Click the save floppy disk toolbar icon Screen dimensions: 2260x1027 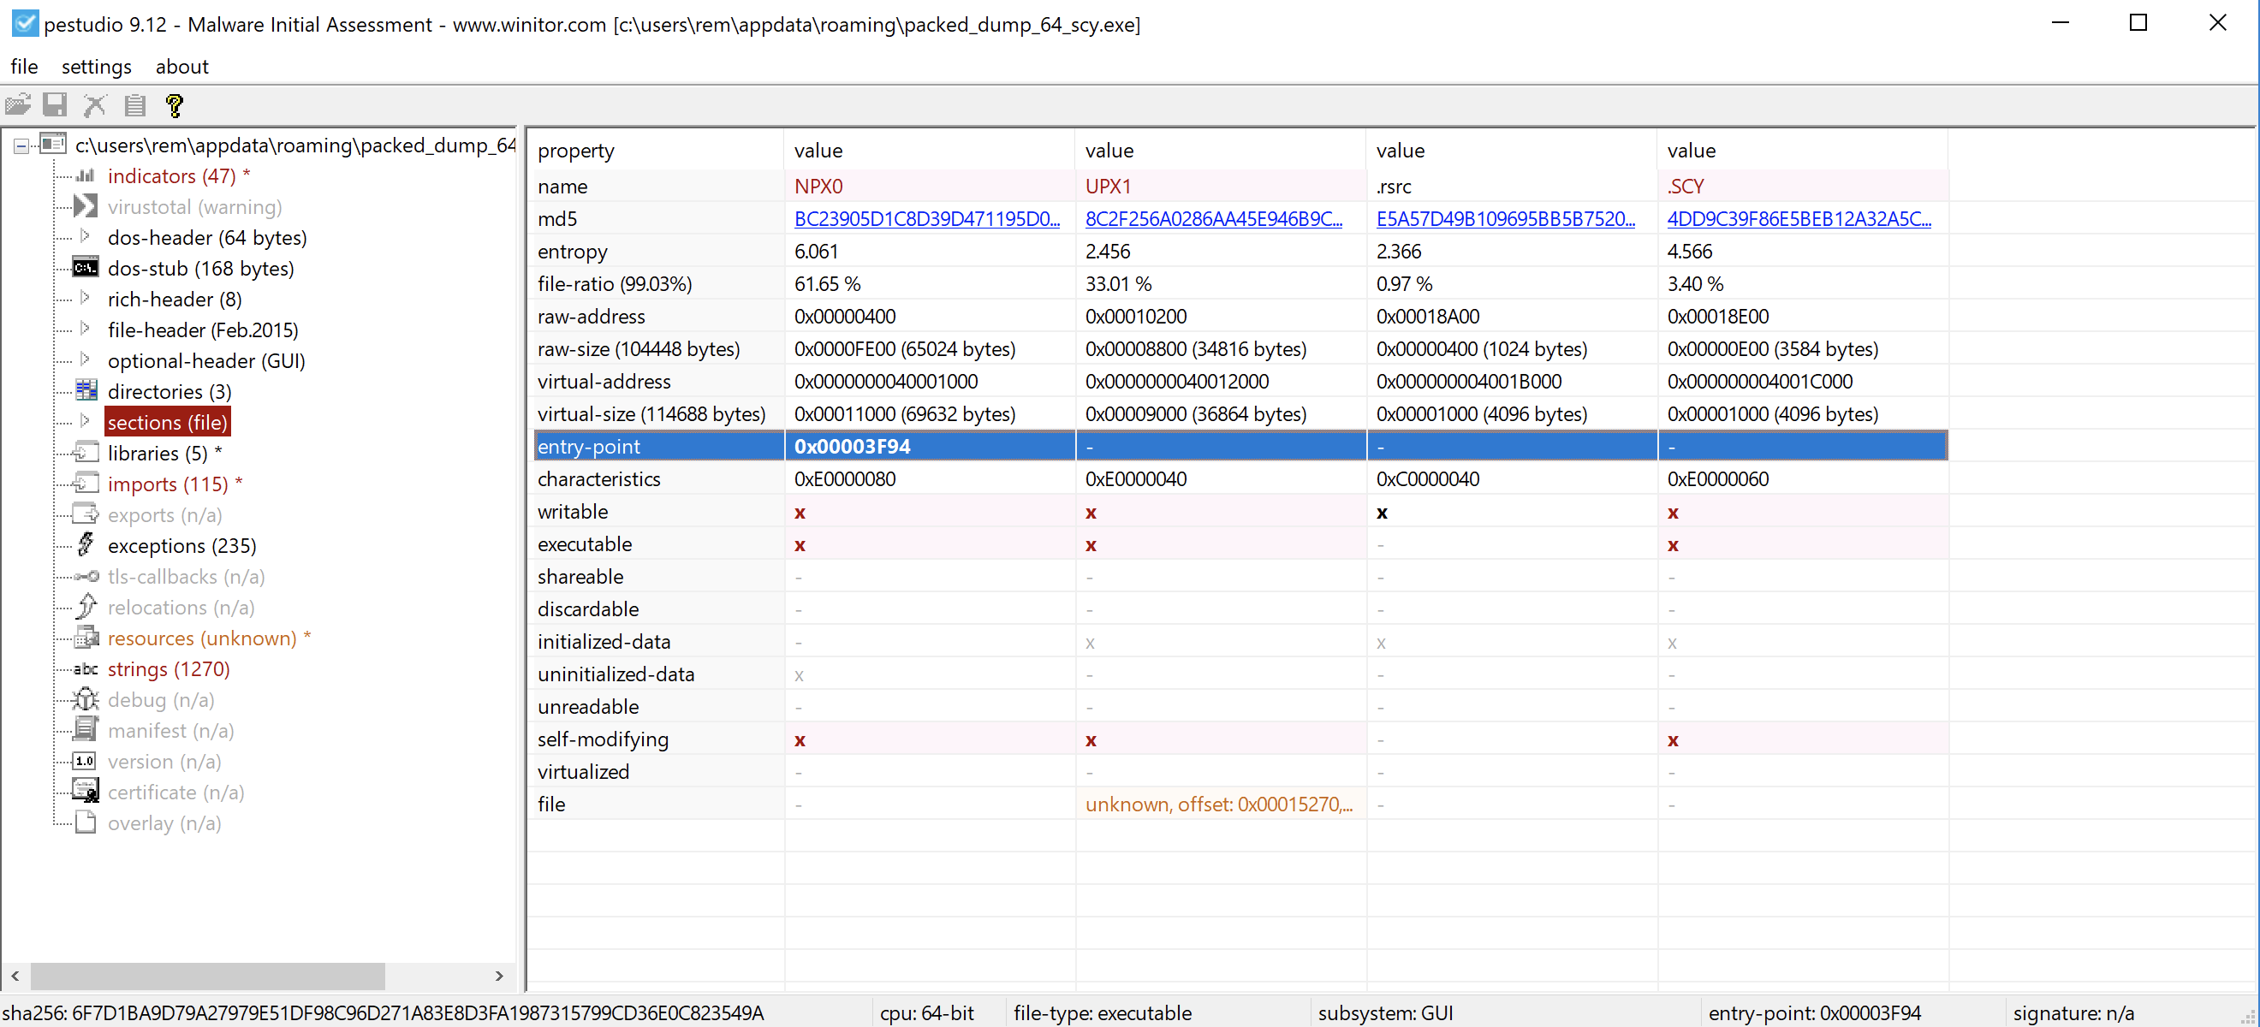pos(56,105)
